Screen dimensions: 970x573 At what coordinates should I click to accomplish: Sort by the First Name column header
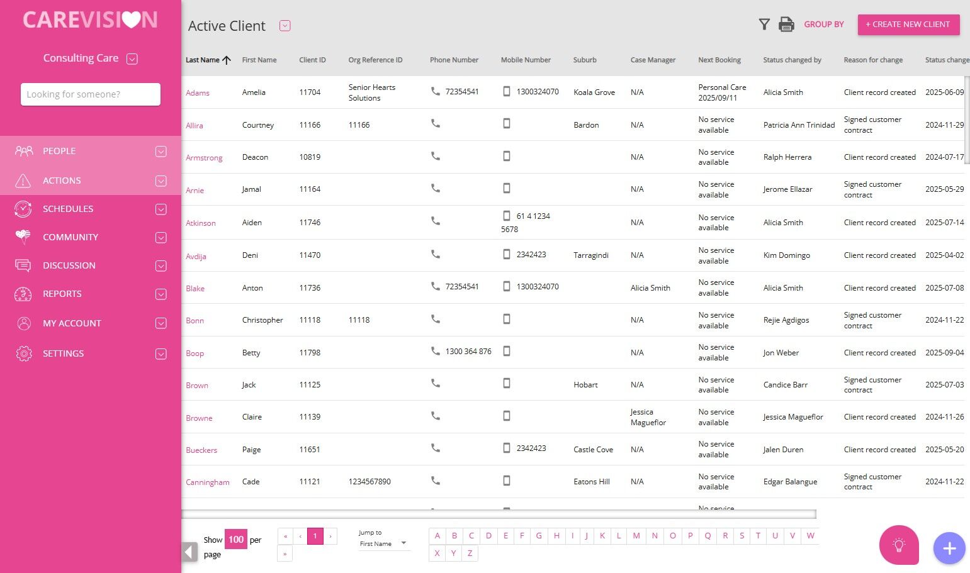pos(259,60)
